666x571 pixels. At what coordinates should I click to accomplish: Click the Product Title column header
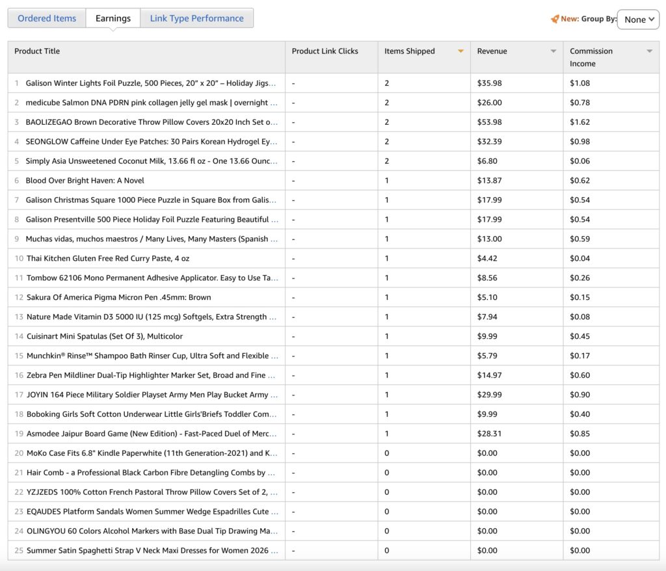[x=37, y=51]
